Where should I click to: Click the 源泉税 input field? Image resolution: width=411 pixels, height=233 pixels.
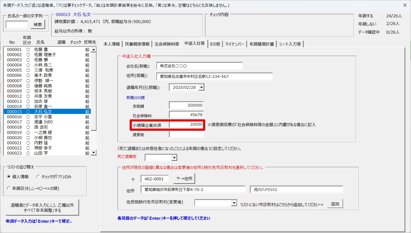[186, 134]
